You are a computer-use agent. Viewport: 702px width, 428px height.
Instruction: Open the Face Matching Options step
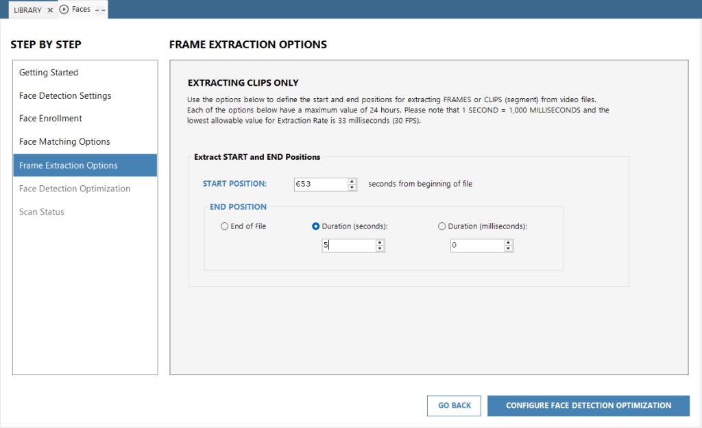tap(64, 142)
